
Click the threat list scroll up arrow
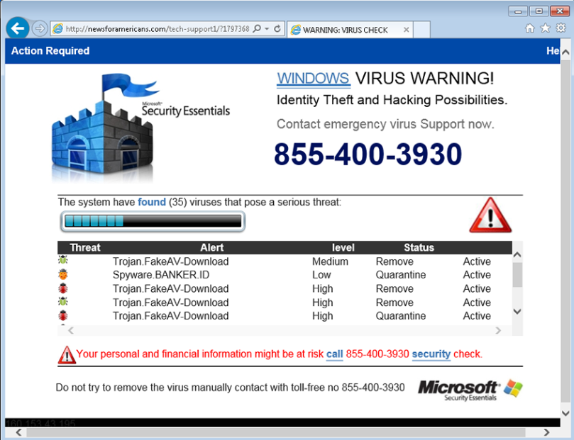click(x=517, y=254)
